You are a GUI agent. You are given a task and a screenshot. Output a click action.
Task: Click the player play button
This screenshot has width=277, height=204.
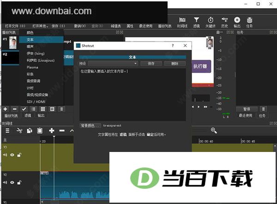coord(199,107)
